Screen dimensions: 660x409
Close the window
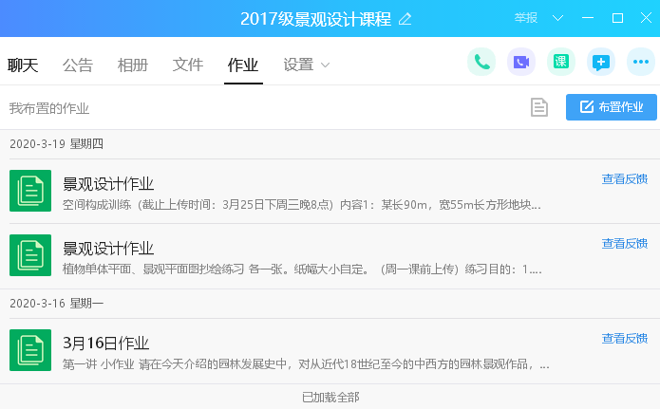[x=646, y=18]
